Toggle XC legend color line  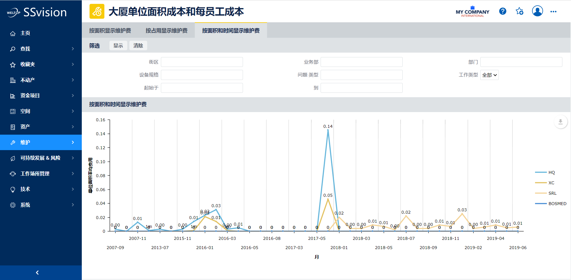541,183
